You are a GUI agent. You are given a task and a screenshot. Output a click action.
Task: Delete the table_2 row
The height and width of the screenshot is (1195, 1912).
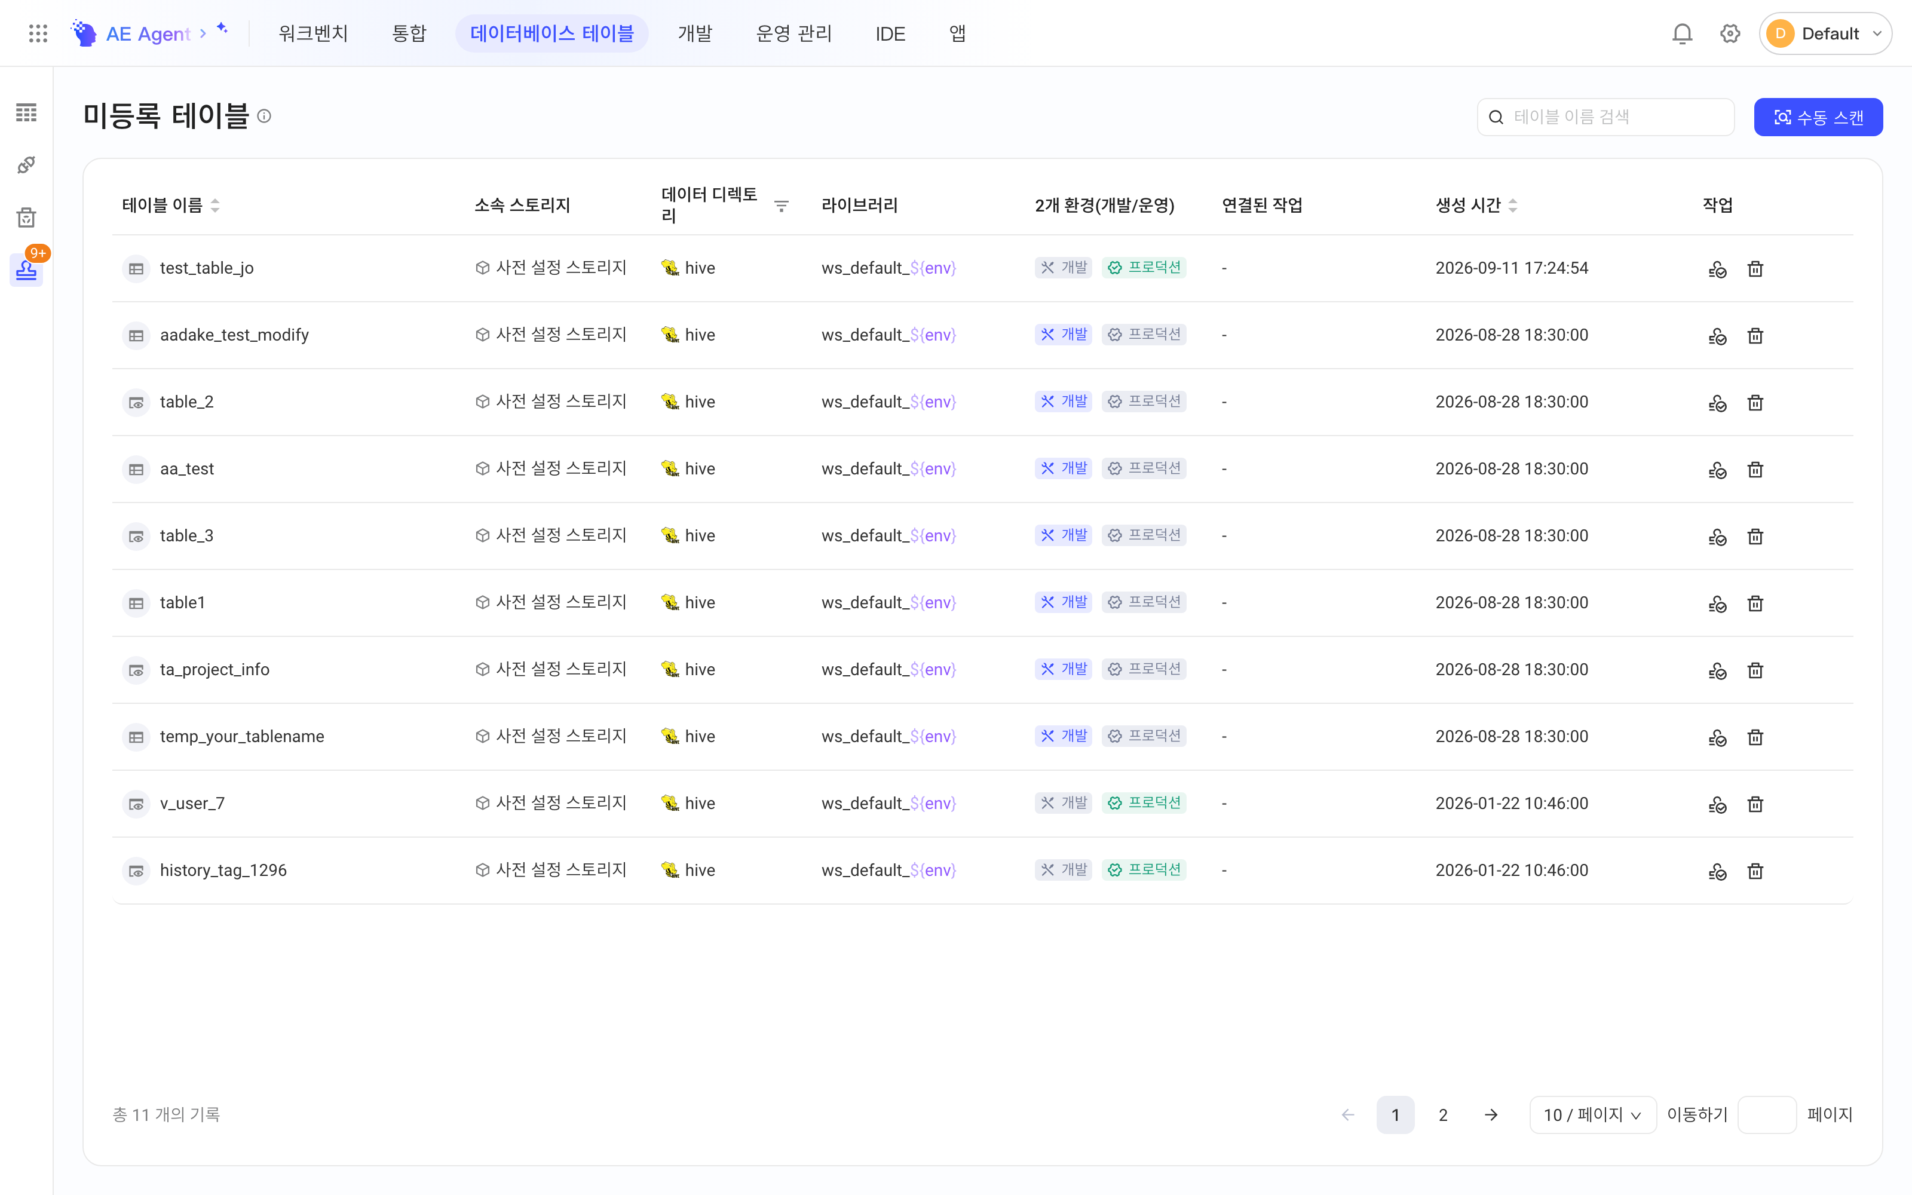(1755, 402)
